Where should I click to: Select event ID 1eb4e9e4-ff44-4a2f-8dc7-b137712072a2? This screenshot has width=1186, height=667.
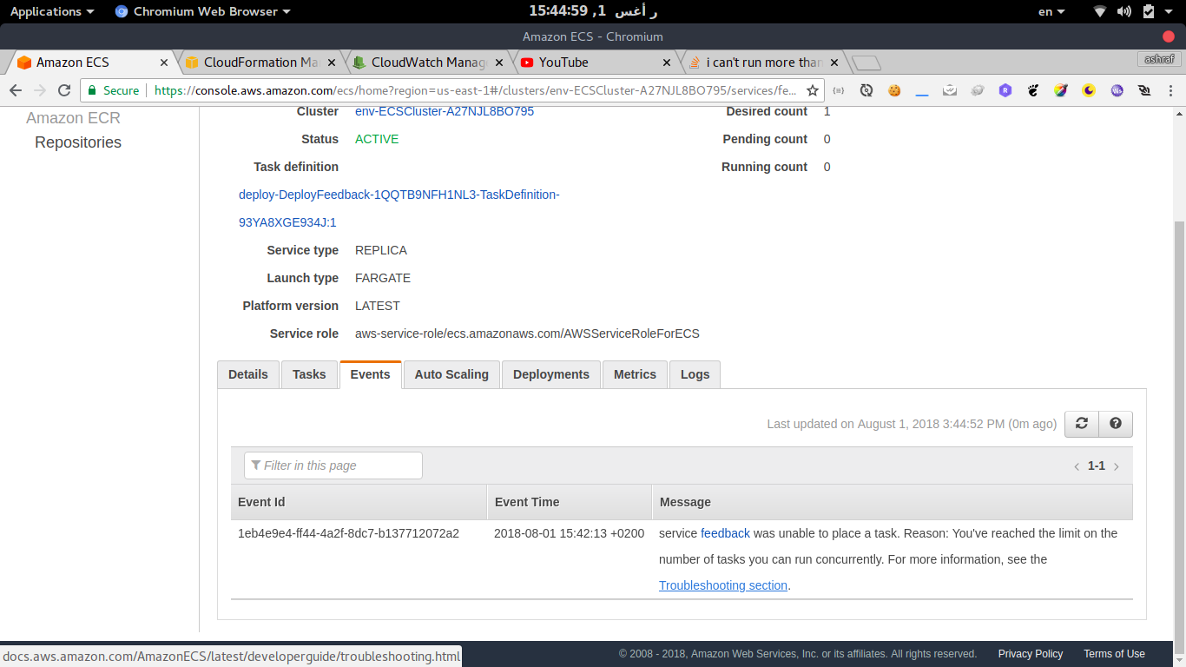348,533
